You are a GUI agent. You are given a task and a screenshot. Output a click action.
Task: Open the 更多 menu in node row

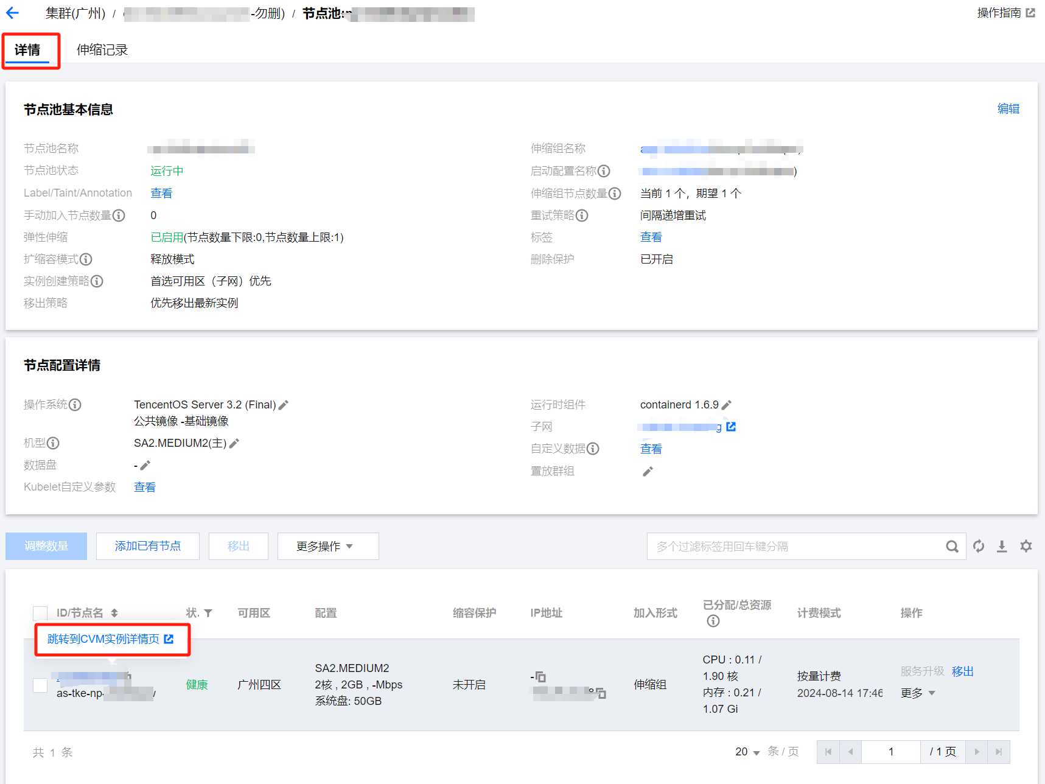click(918, 693)
